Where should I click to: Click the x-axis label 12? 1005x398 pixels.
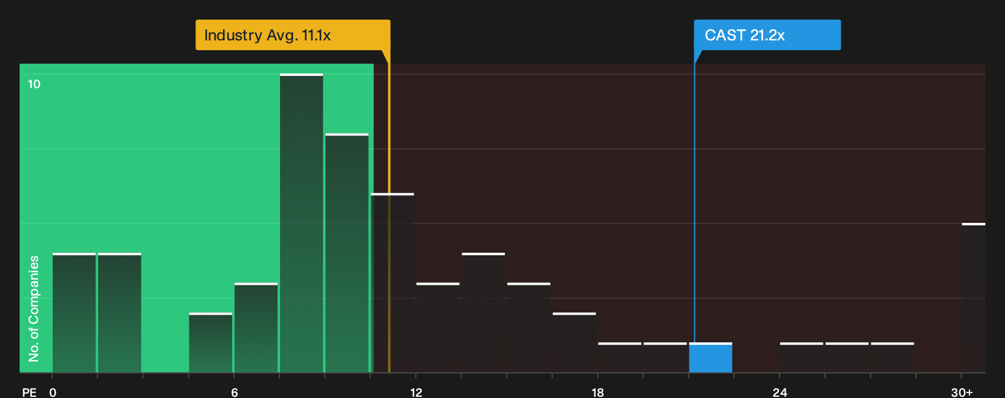coord(416,392)
